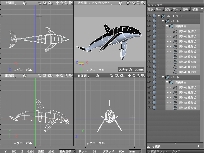Collapse the ルートパート tree node

tap(159, 16)
